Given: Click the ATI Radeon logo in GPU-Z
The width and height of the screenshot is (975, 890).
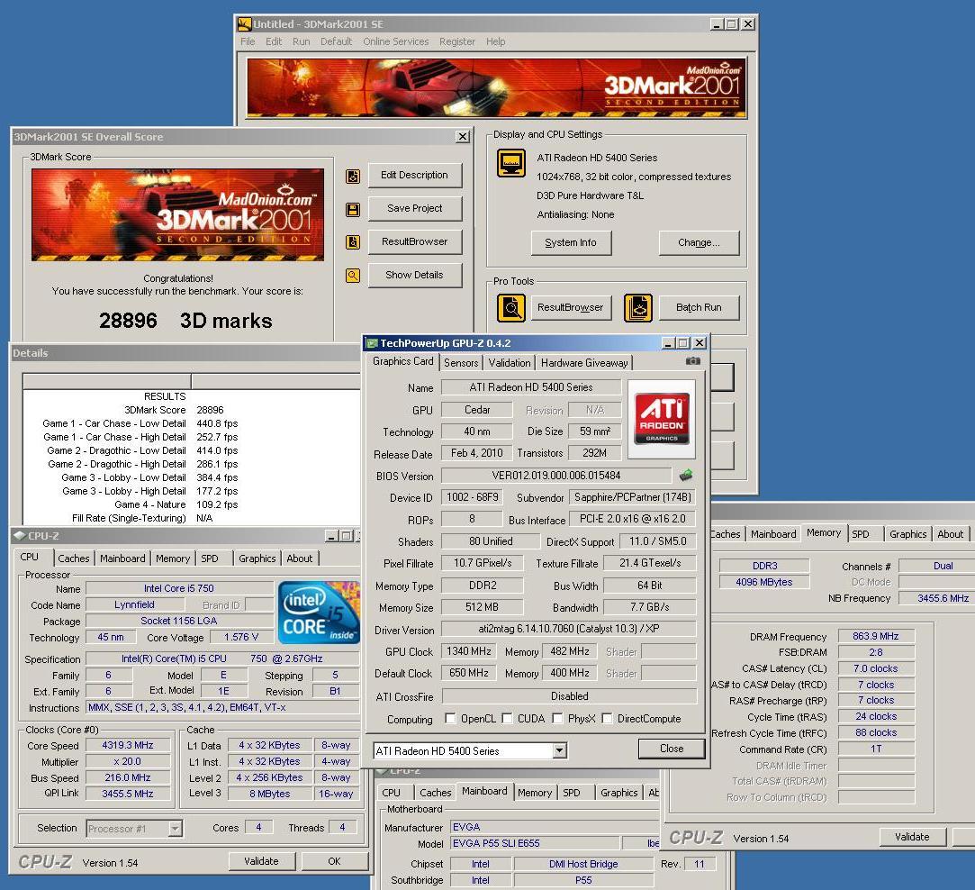Looking at the screenshot, I should 662,419.
